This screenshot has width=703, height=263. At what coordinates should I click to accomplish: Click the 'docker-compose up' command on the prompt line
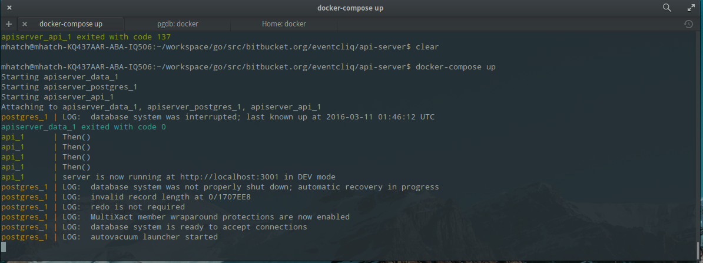(x=455, y=67)
